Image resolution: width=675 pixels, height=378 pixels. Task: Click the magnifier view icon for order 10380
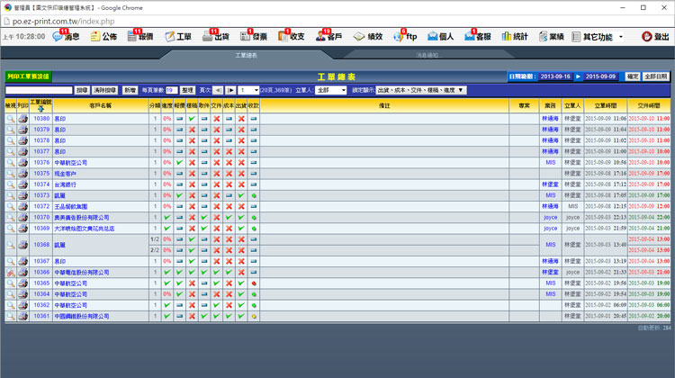[10, 119]
